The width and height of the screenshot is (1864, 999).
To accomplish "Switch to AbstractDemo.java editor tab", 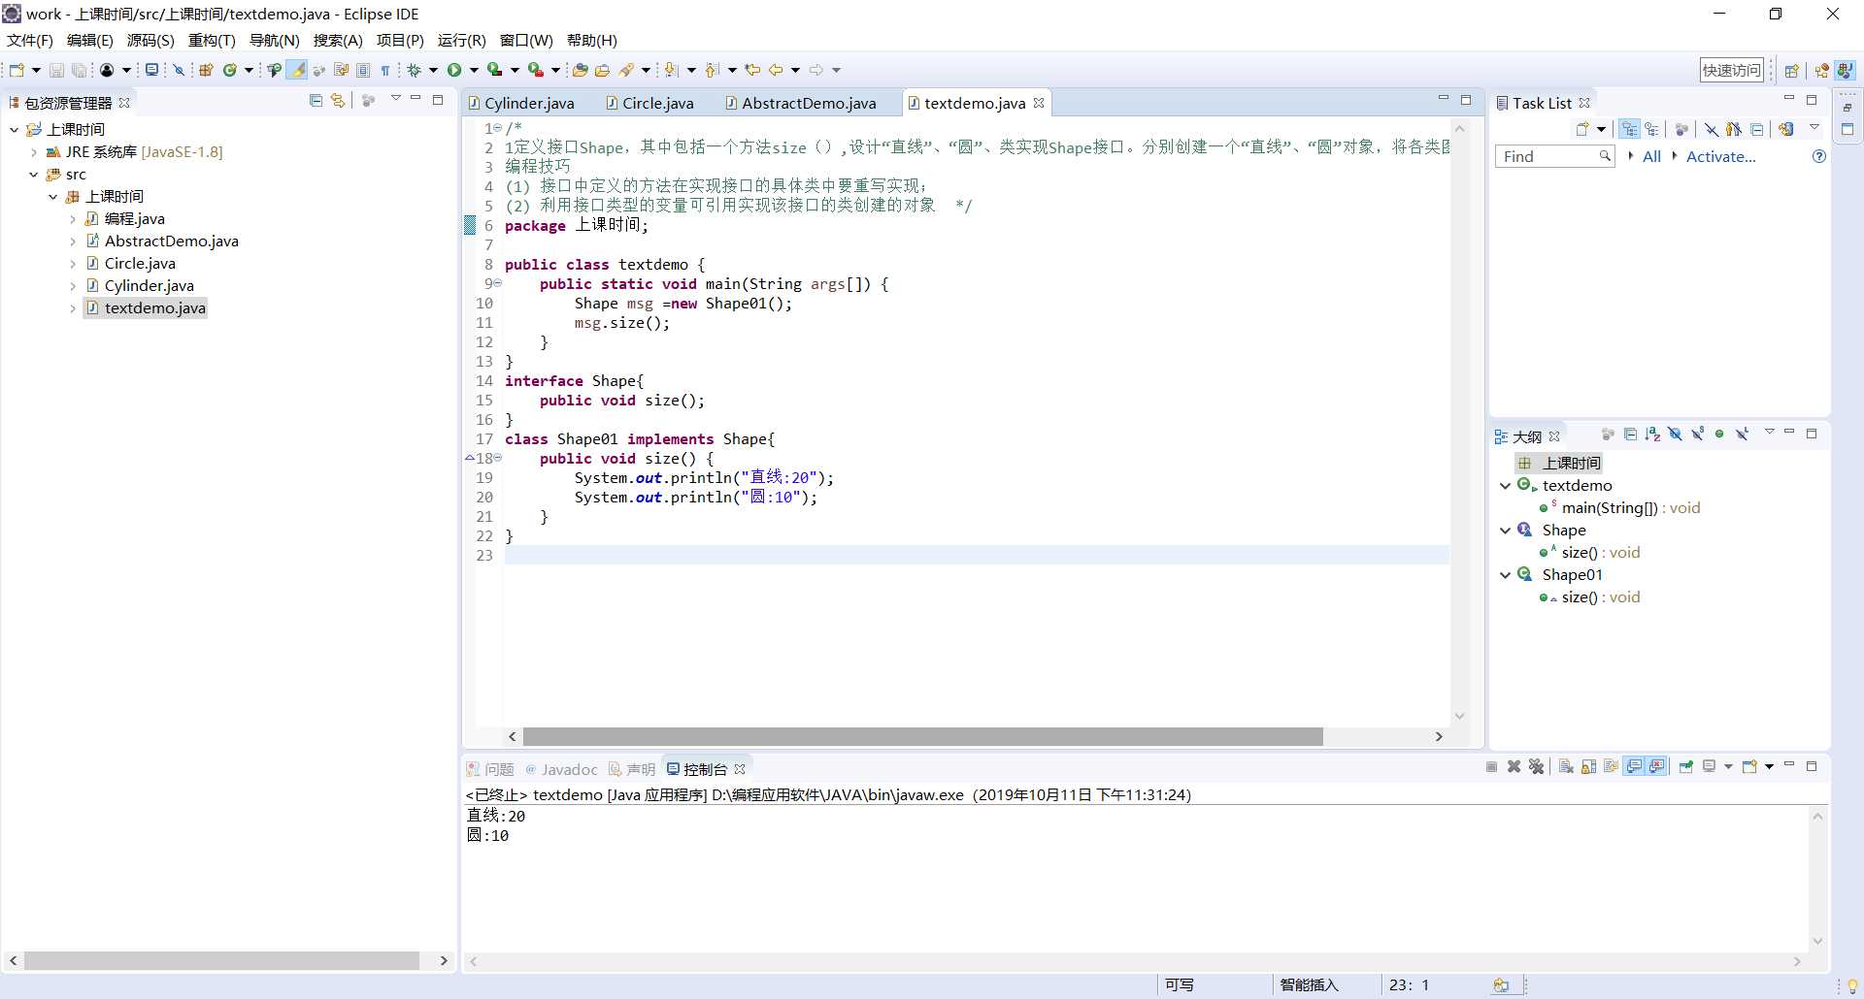I will pos(801,103).
